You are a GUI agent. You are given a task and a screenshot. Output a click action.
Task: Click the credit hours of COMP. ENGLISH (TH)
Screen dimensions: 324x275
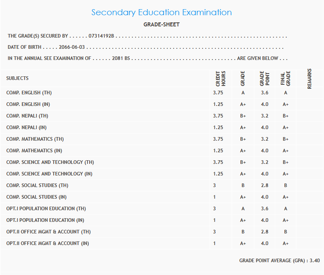point(218,93)
